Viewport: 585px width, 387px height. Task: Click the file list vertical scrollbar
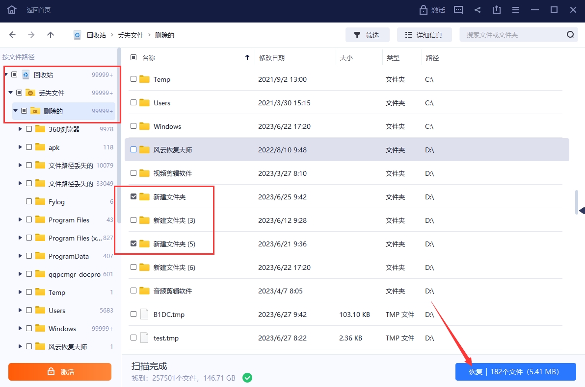(577, 202)
